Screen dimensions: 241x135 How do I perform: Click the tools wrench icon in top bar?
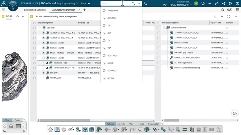[x=230, y=3]
